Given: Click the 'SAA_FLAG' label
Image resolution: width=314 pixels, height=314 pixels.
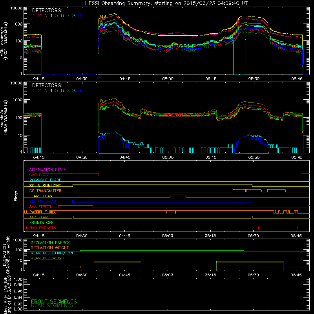Looking at the screenshot, I should [38, 207].
